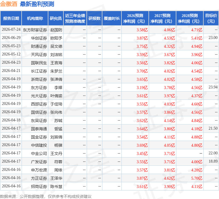Select the 目标价 column header

(211, 18)
